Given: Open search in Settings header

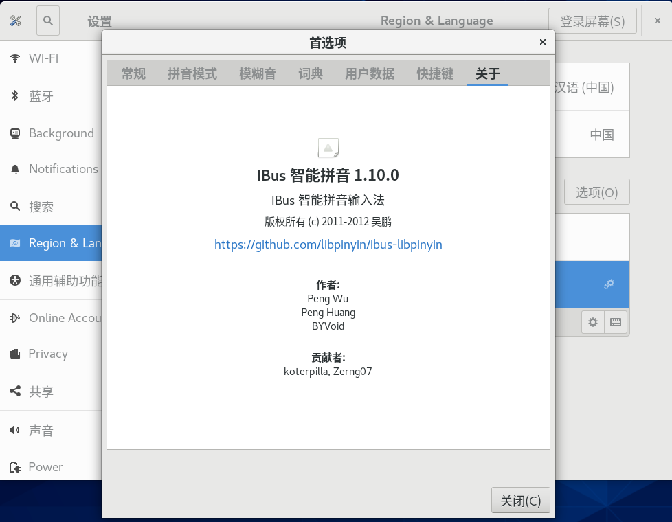Looking at the screenshot, I should tap(48, 21).
